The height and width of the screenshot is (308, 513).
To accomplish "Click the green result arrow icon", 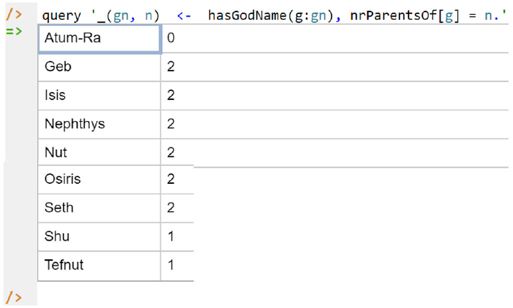I will (13, 31).
